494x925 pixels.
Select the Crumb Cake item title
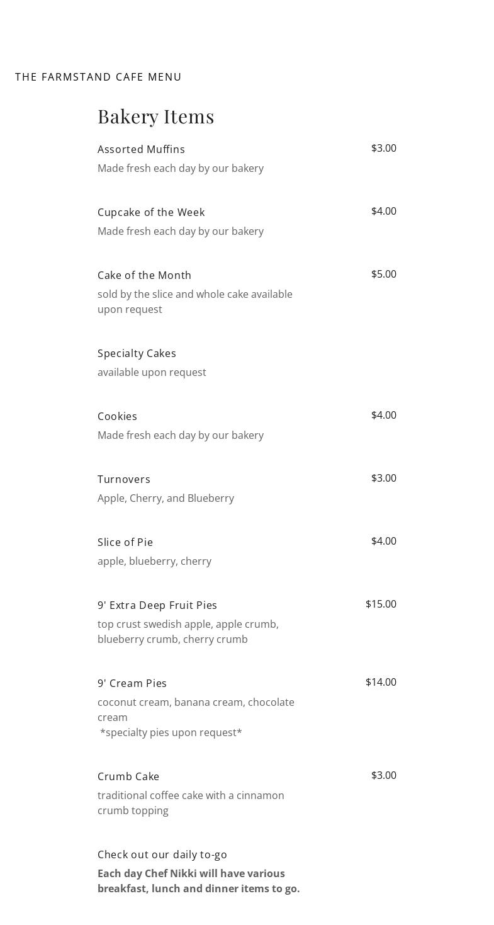(128, 776)
